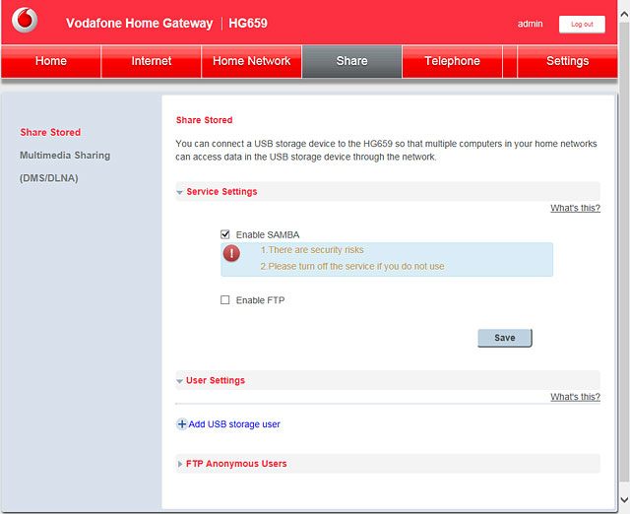
Task: Click the red security warning icon
Action: (x=231, y=253)
